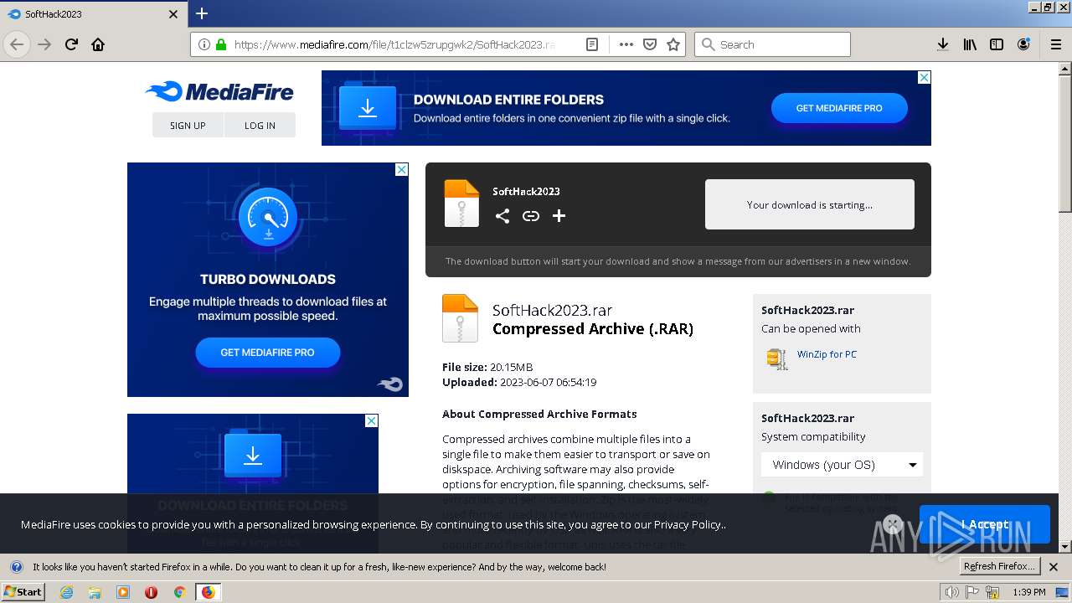The width and height of the screenshot is (1072, 603).
Task: Toggle the sidebar view
Action: coord(997,44)
